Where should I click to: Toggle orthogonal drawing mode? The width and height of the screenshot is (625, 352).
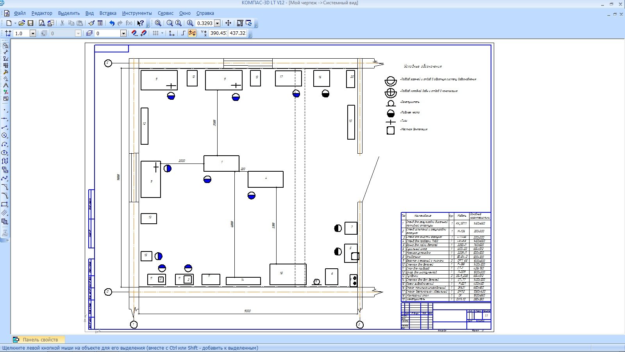coord(183,34)
